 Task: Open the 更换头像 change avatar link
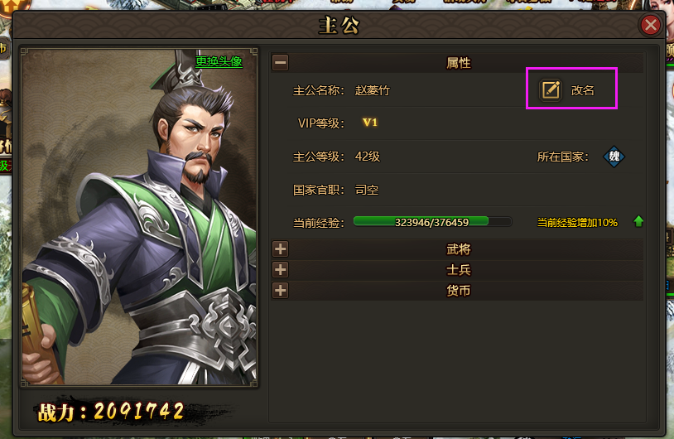click(x=219, y=61)
